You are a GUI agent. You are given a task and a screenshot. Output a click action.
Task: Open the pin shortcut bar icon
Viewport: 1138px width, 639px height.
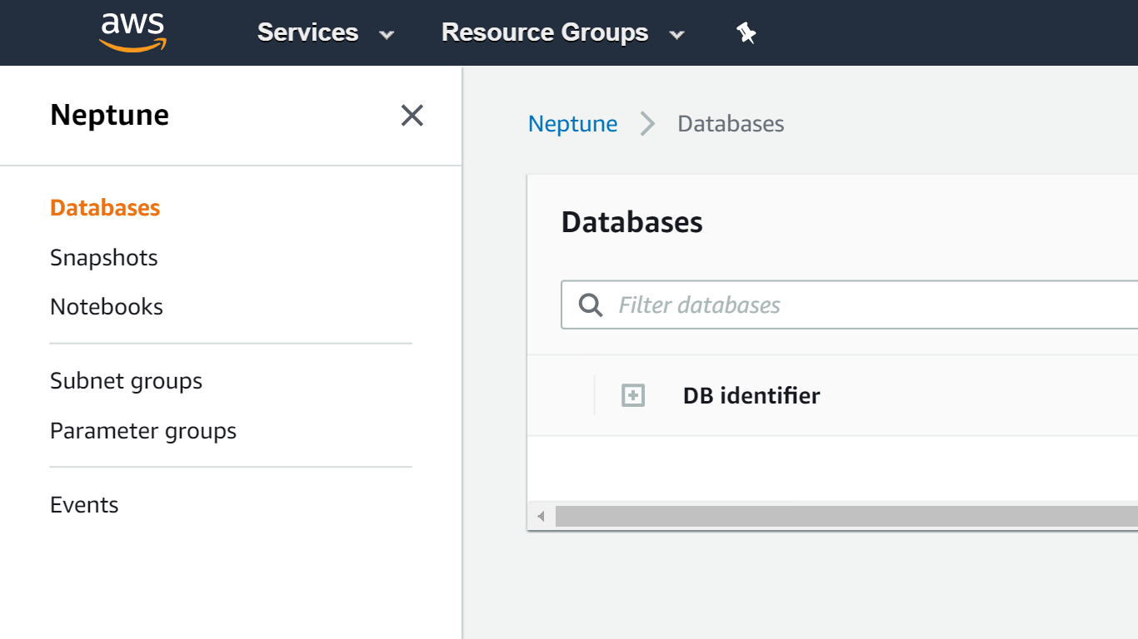click(x=746, y=32)
